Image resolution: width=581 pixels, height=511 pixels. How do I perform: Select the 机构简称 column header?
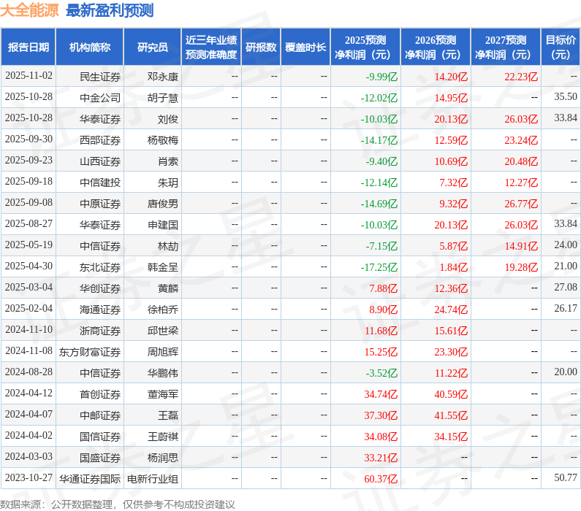pyautogui.click(x=90, y=47)
